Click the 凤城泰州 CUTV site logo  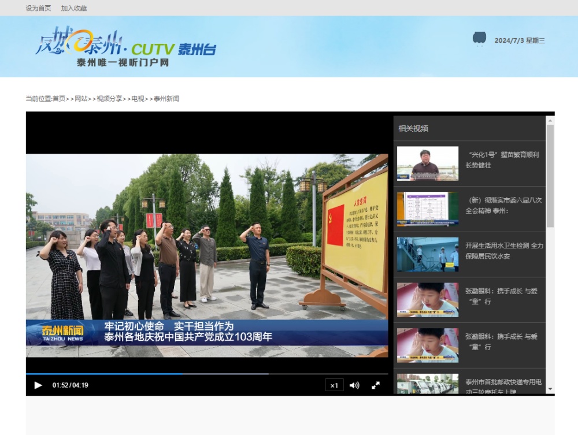click(x=125, y=47)
